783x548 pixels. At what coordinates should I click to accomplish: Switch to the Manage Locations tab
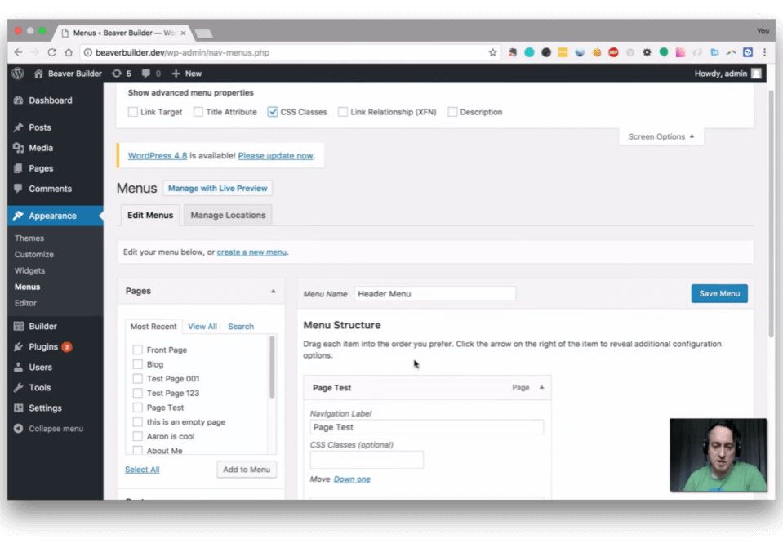[x=227, y=215]
